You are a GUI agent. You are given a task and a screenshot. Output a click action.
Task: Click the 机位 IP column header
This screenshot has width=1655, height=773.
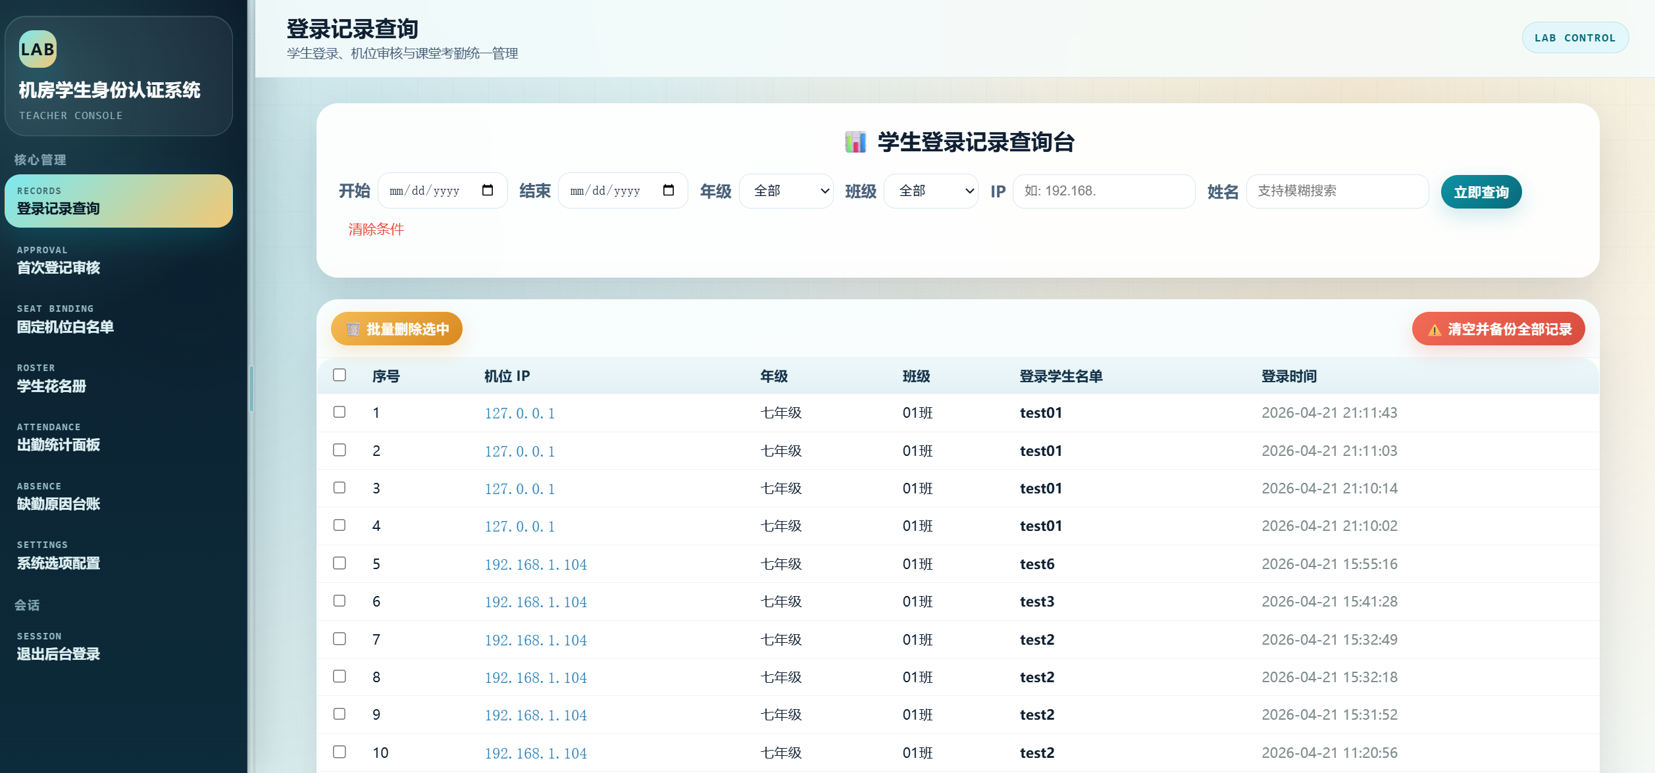(507, 376)
